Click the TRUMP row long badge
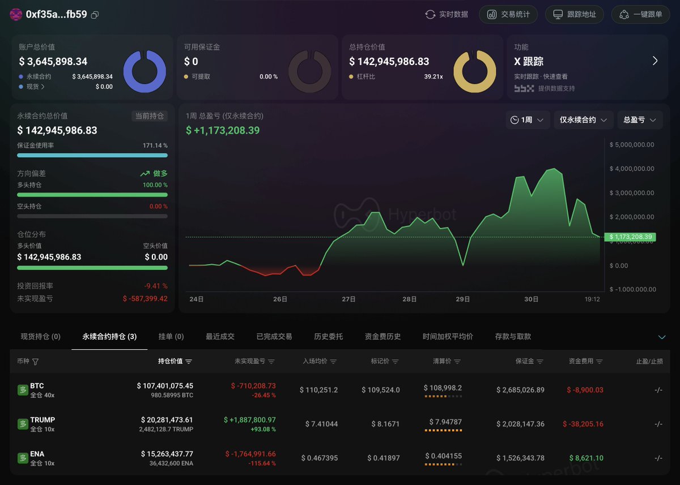Image resolution: width=680 pixels, height=485 pixels. (x=23, y=424)
